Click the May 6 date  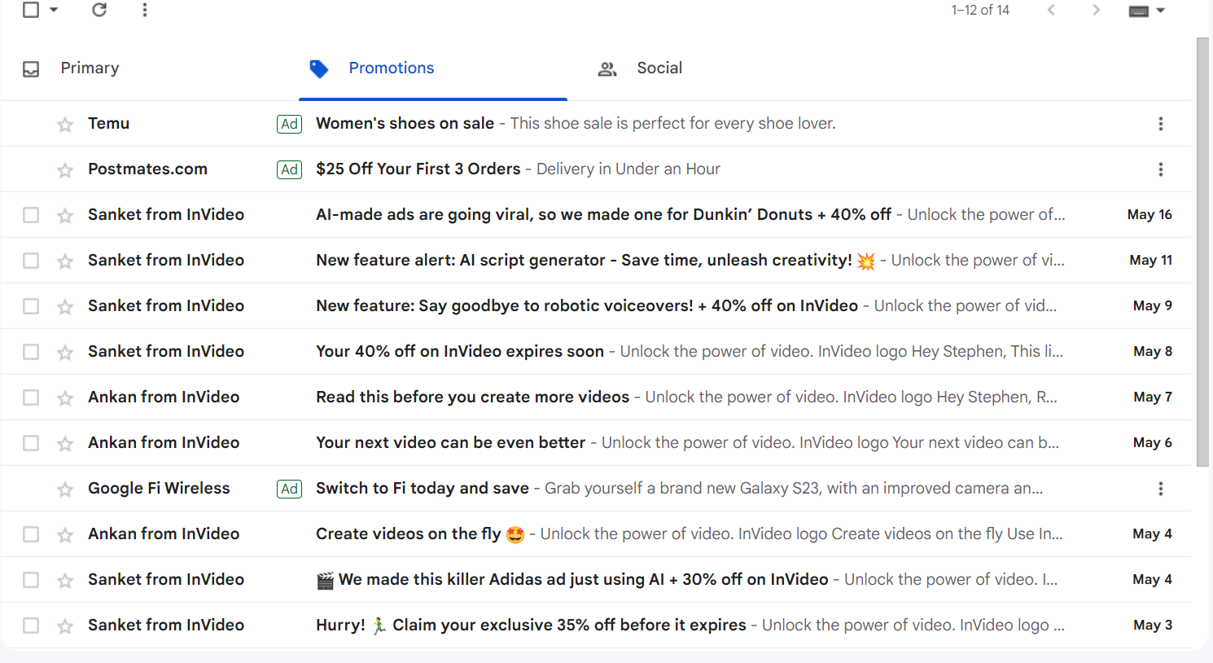coord(1153,442)
